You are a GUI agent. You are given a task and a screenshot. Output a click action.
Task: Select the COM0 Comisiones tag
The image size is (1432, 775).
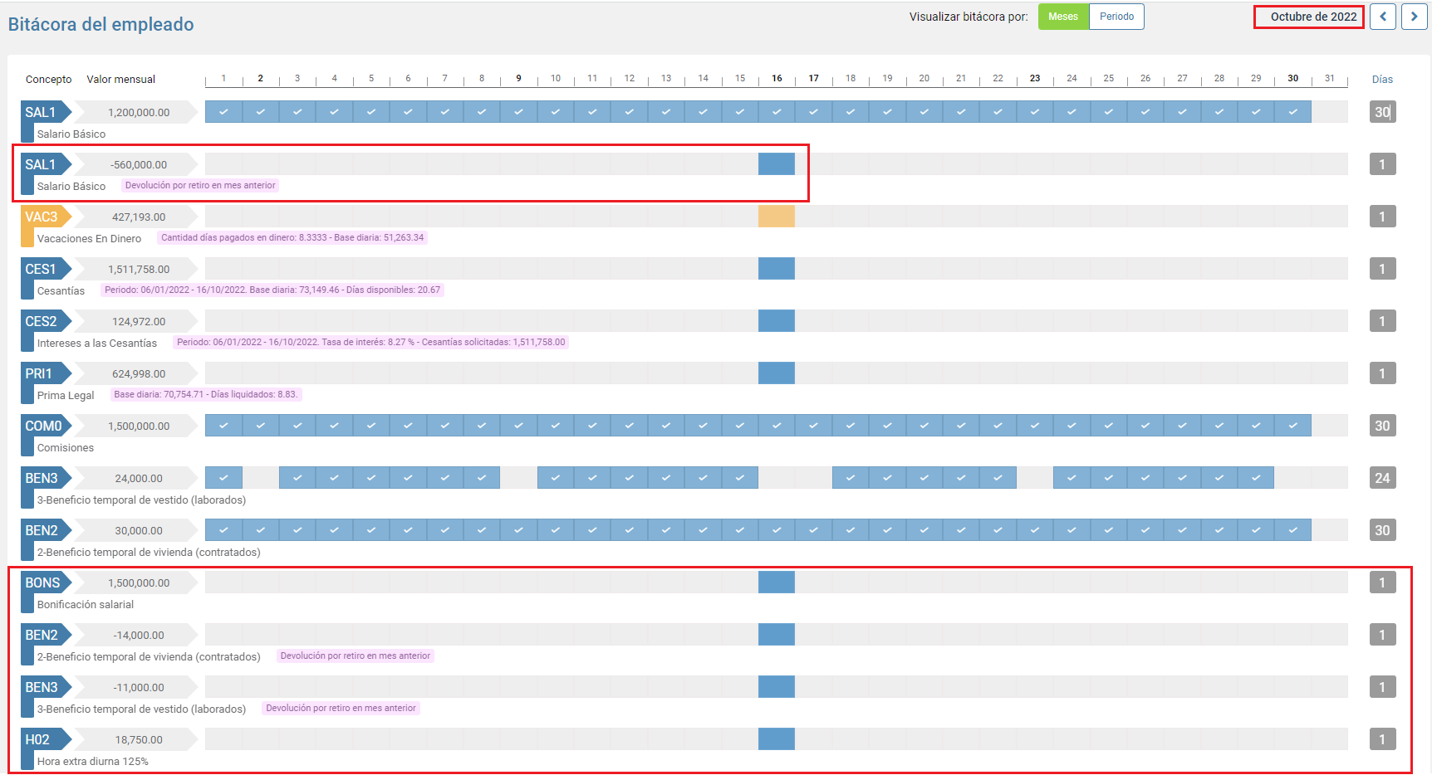coord(47,426)
